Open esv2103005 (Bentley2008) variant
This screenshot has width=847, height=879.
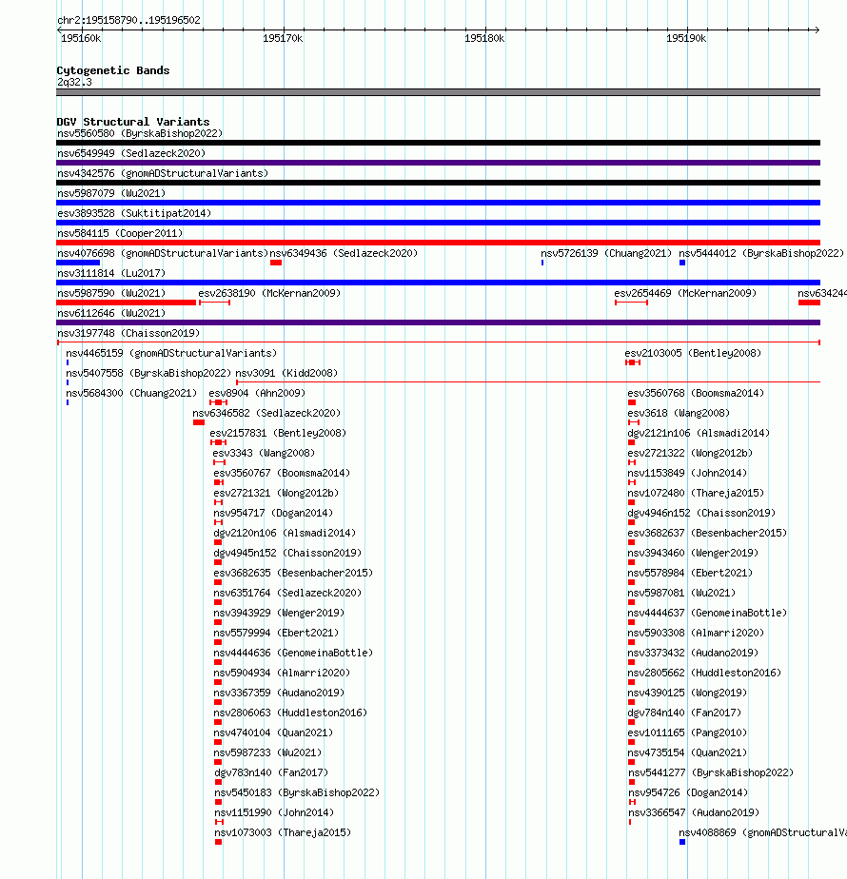pyautogui.click(x=694, y=353)
